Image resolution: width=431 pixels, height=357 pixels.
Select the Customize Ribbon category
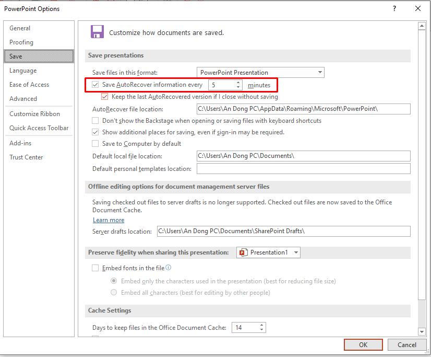pos(34,114)
